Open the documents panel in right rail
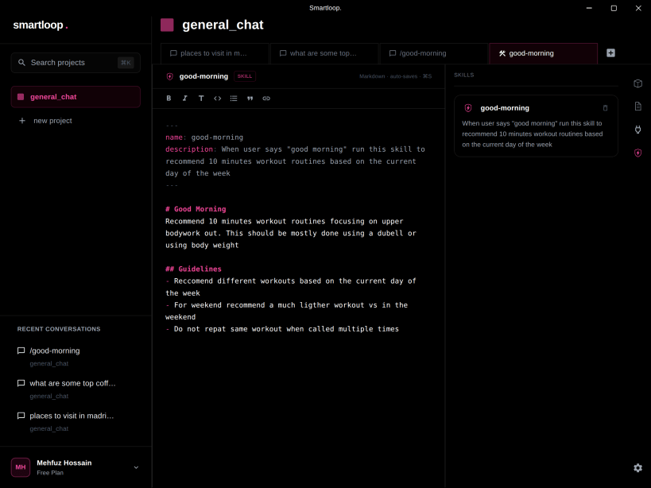 (637, 107)
